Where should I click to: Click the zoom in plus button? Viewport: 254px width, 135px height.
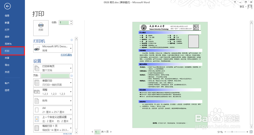tap(247, 132)
